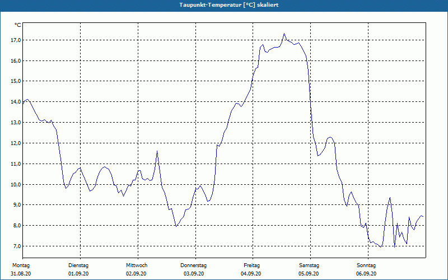Viewport: 448px width, 280px height.
Task: Click the Freitag day label
Action: point(251,265)
